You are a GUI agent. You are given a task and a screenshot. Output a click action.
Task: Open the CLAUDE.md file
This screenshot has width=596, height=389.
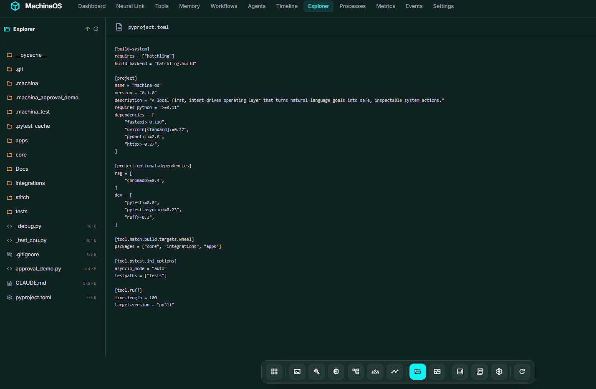pyautogui.click(x=31, y=283)
